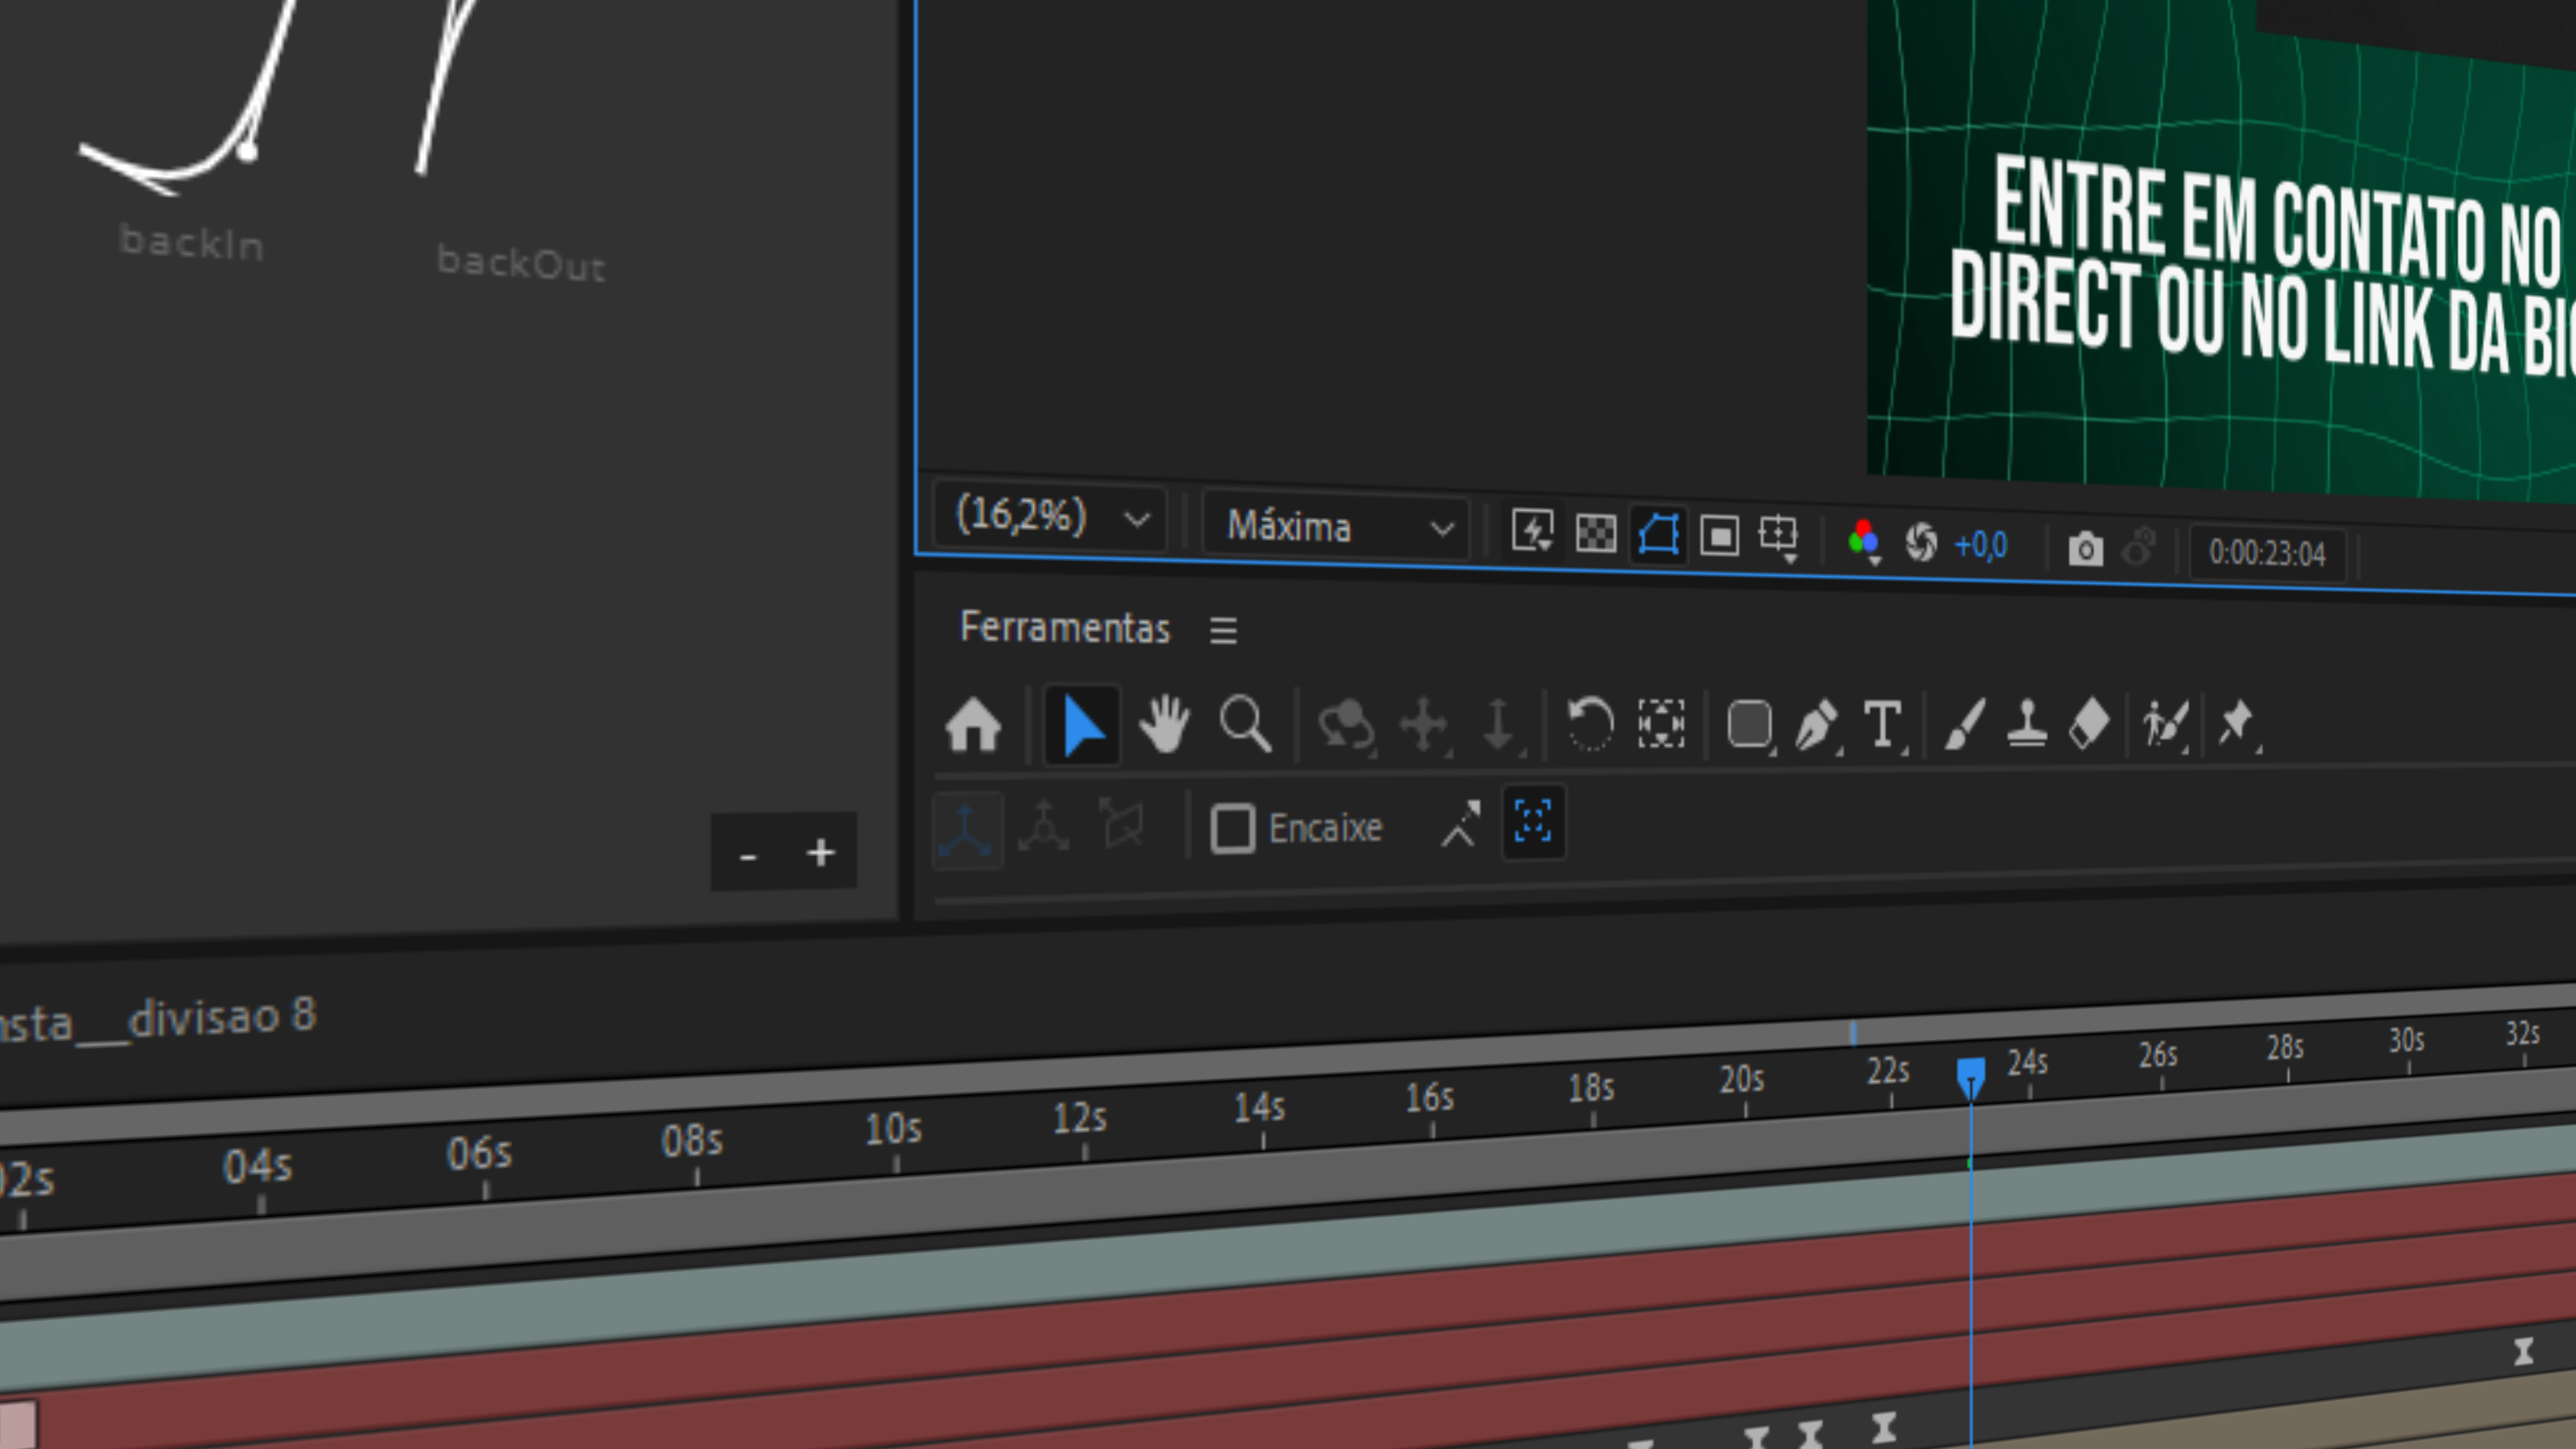Select the Eraser tool
This screenshot has height=1449, width=2576.
pyautogui.click(x=2089, y=724)
